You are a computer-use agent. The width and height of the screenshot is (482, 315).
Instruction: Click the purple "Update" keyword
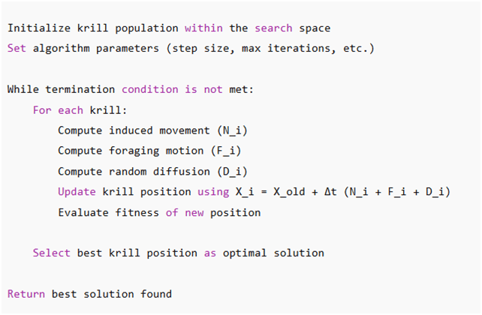pos(77,192)
